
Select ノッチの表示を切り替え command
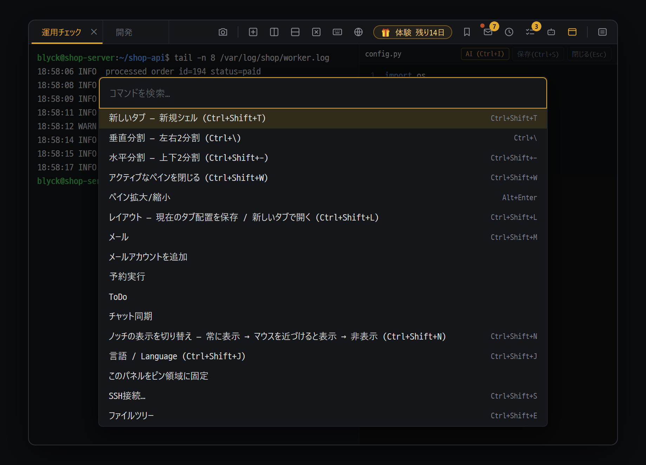[323, 336]
